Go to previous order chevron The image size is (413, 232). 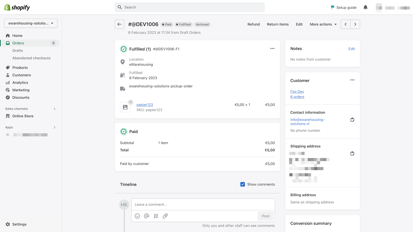[346, 24]
